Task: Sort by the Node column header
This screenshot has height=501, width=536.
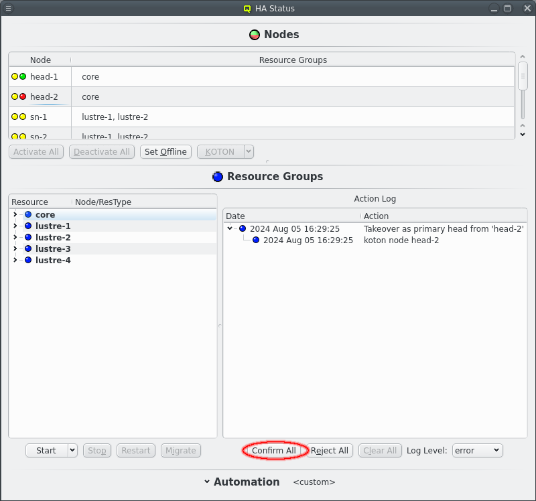Action: 40,60
